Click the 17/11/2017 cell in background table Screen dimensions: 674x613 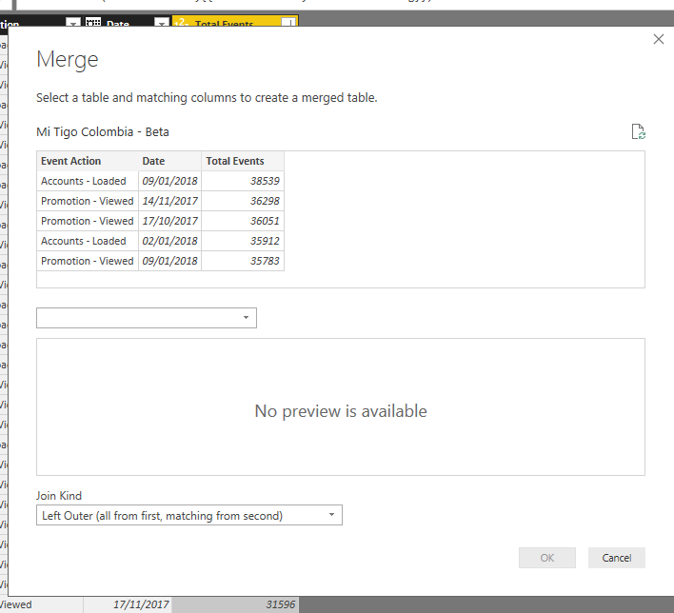tap(128, 604)
